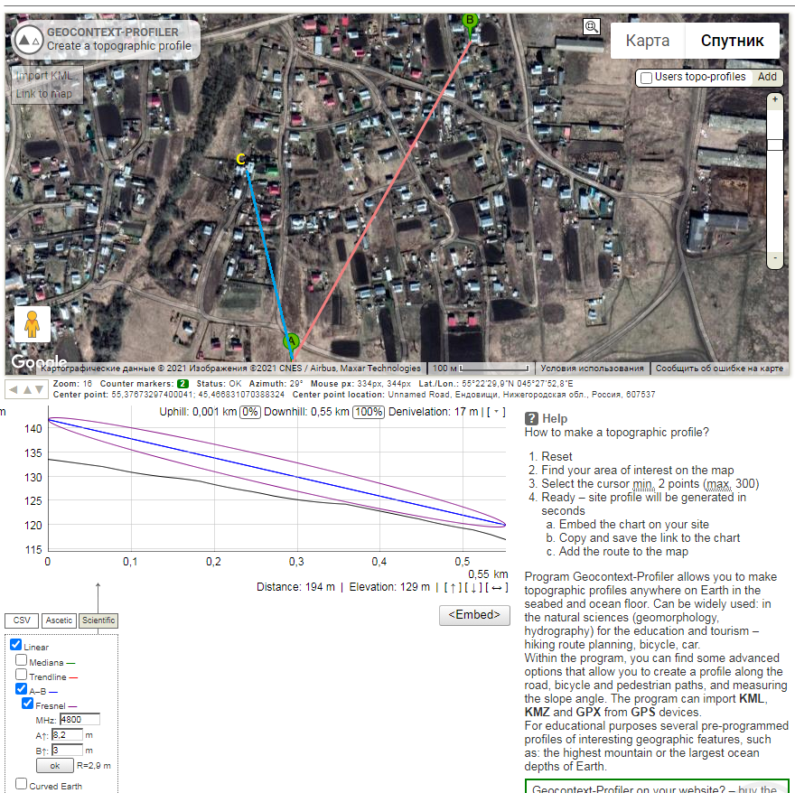Open the dropdown arrow next to Denivelation
This screenshot has width=795, height=793.
click(x=496, y=412)
